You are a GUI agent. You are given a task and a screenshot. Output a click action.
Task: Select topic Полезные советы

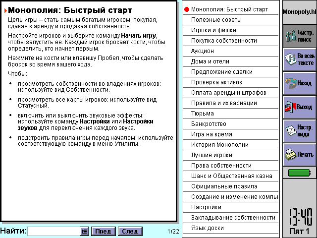tap(216, 20)
